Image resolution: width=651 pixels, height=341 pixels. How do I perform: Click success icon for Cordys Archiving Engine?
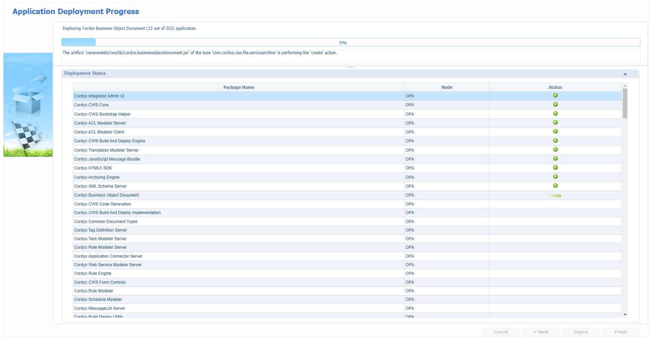(x=555, y=177)
